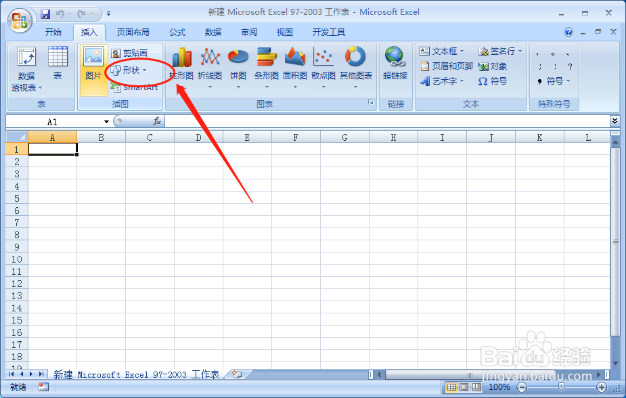Click the Select All corner button
Image resolution: width=626 pixels, height=398 pixels.
pyautogui.click(x=17, y=137)
